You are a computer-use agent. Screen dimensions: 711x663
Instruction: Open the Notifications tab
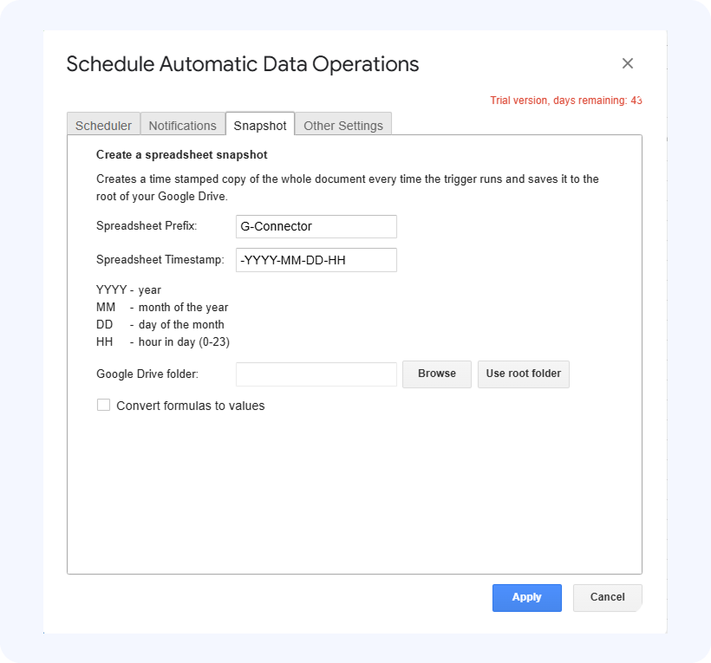coord(182,125)
